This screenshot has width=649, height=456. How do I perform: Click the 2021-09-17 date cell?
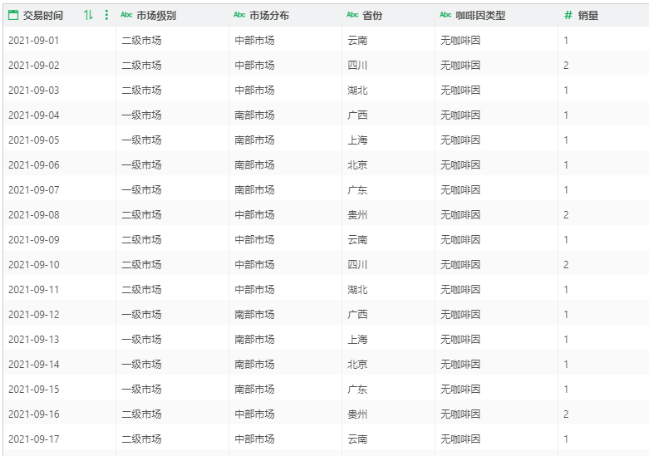(34, 439)
